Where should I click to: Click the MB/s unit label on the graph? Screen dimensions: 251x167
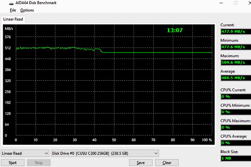pyautogui.click(x=9, y=29)
